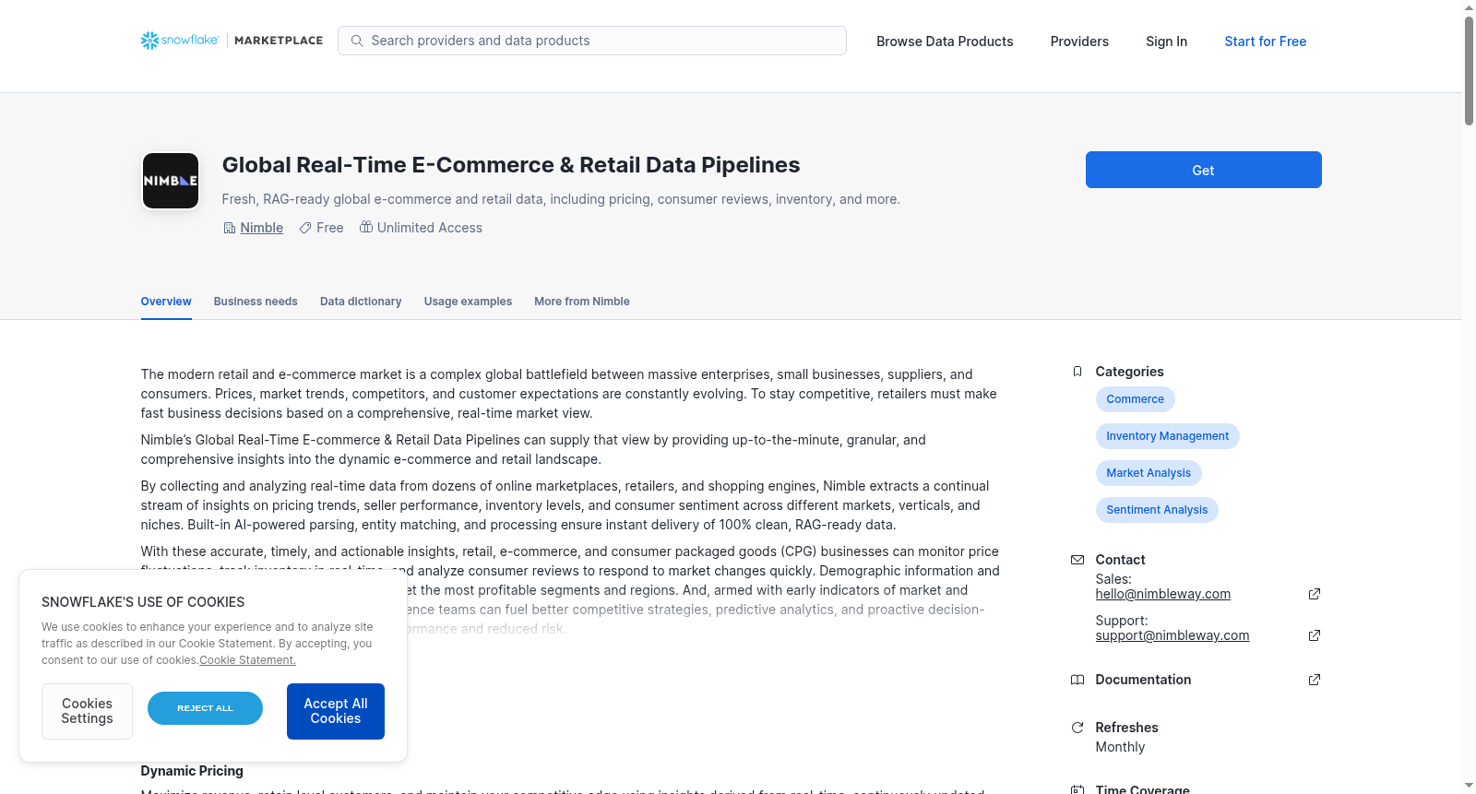Viewport: 1476px width, 794px height.
Task: Click the Free price label
Action: click(330, 228)
